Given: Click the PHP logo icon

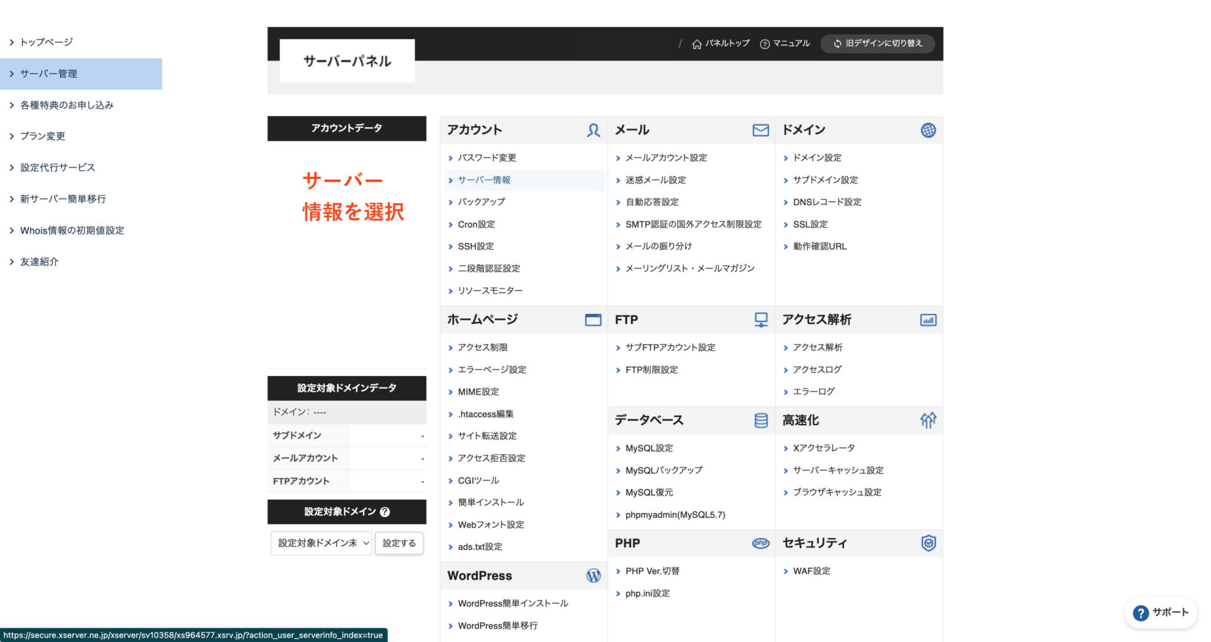Looking at the screenshot, I should [761, 543].
